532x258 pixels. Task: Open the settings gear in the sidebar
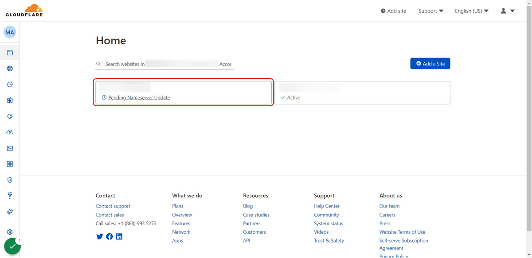10,232
